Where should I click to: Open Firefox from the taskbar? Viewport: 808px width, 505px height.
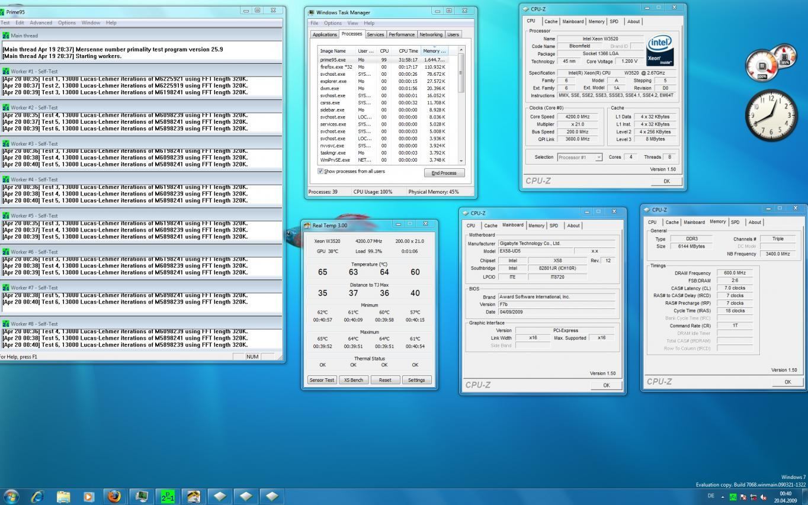point(114,496)
